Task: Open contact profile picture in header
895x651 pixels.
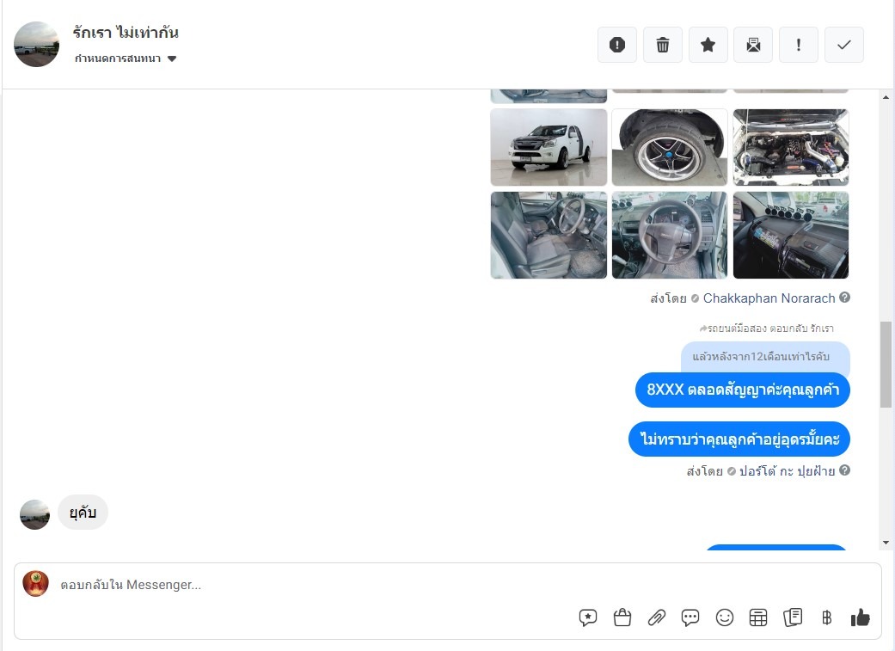Action: [x=36, y=44]
